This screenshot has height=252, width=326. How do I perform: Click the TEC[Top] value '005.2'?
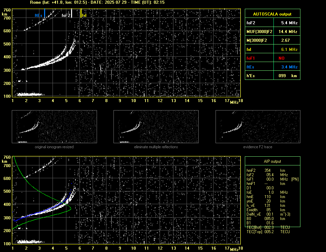[269, 232]
